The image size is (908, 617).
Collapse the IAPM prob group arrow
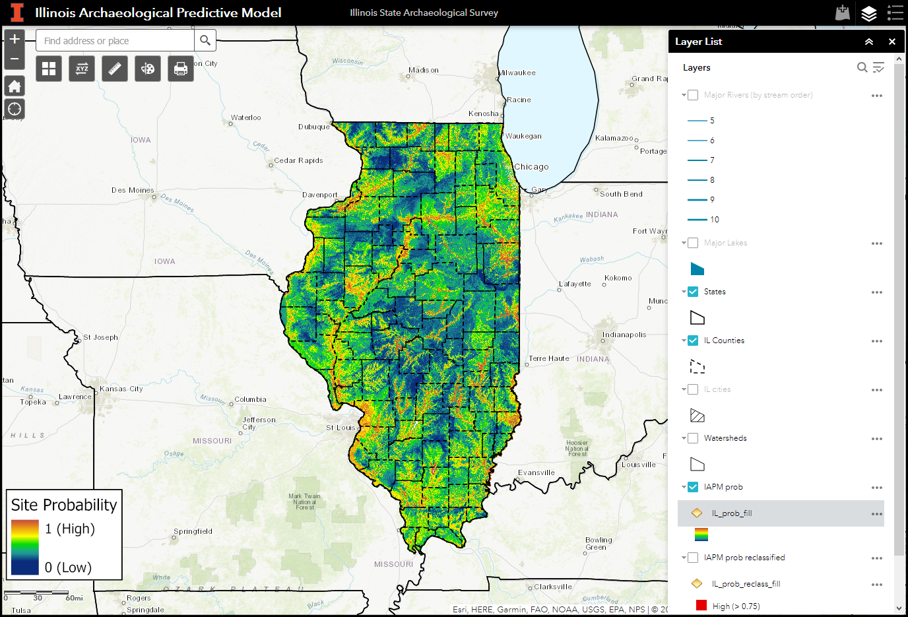tap(684, 487)
